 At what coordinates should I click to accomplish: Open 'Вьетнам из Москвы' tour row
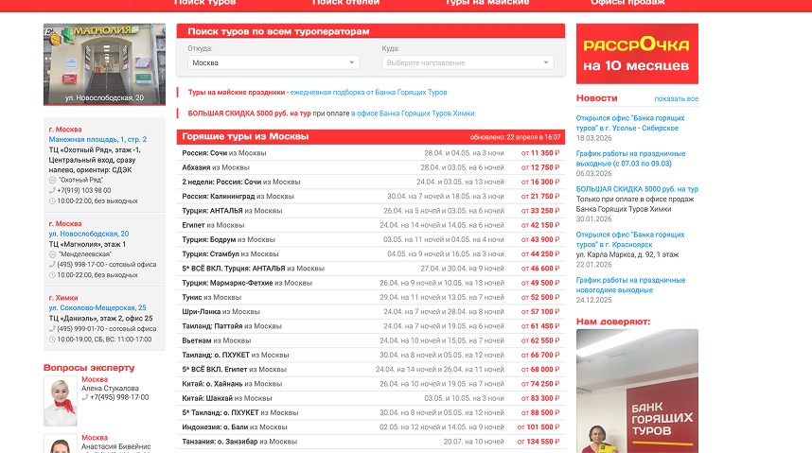point(371,340)
